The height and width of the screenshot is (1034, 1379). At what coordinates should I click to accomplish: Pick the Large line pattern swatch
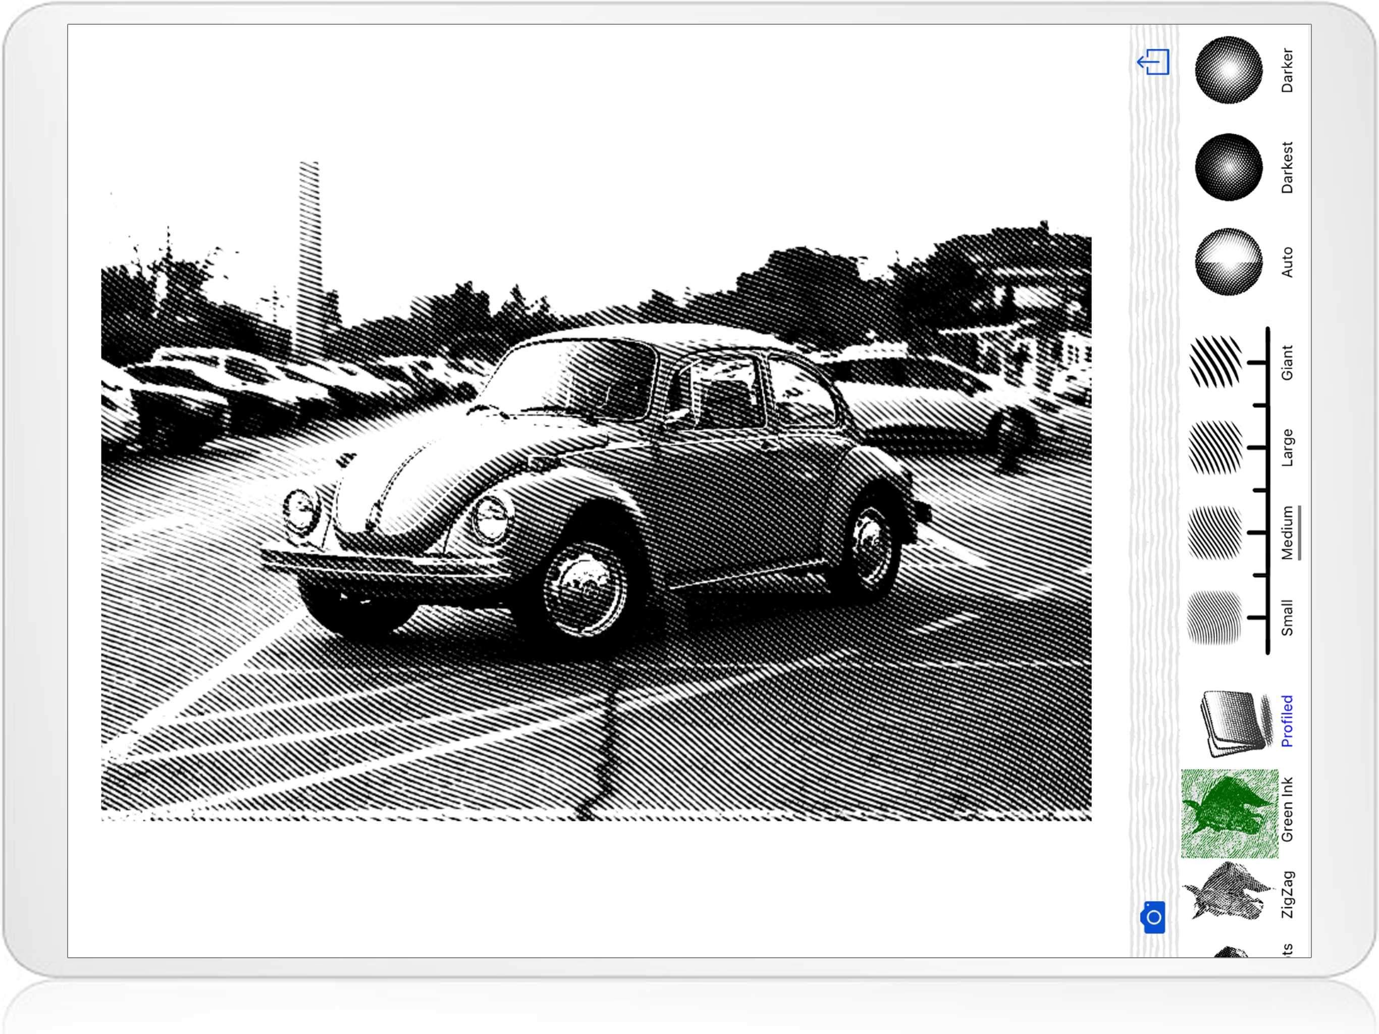(x=1214, y=447)
